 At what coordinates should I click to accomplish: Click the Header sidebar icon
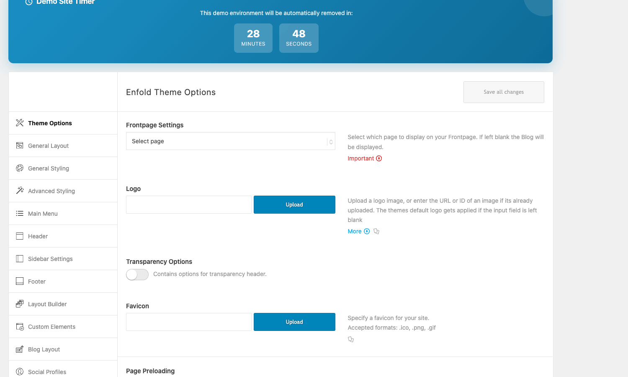[20, 236]
